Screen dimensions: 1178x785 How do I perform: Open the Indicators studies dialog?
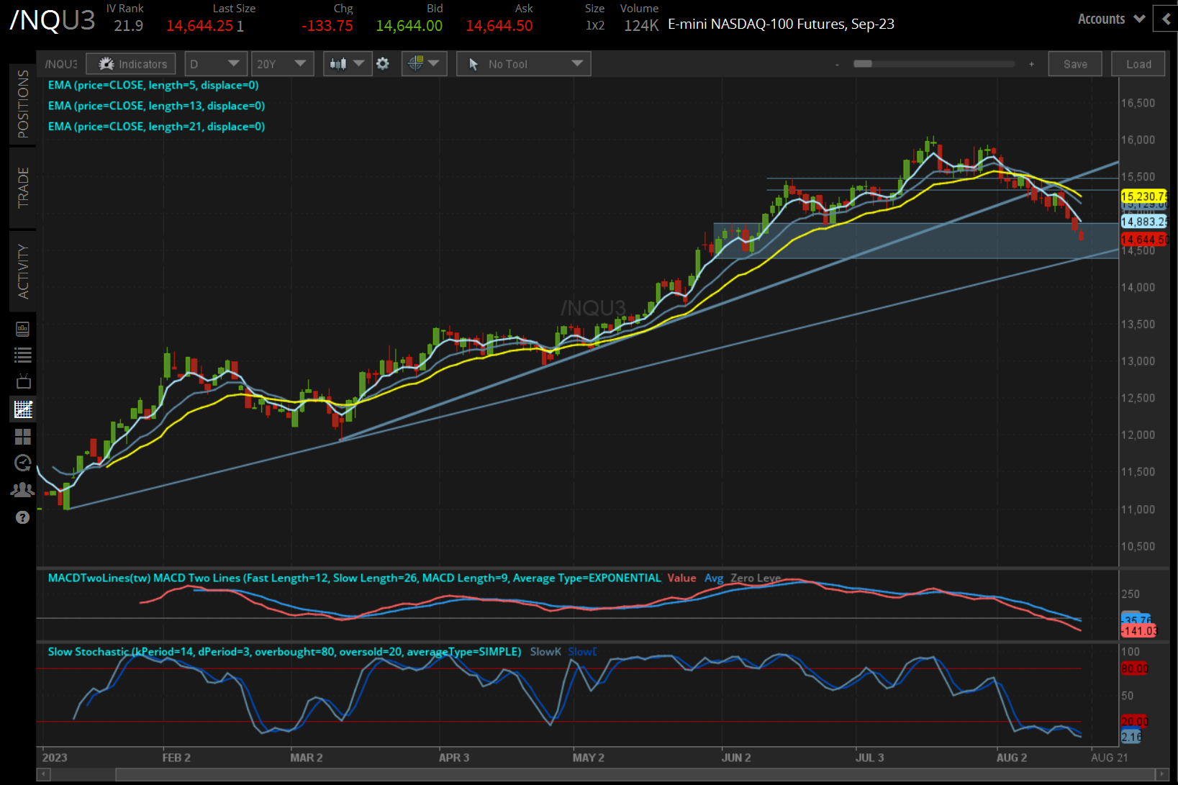tap(130, 63)
